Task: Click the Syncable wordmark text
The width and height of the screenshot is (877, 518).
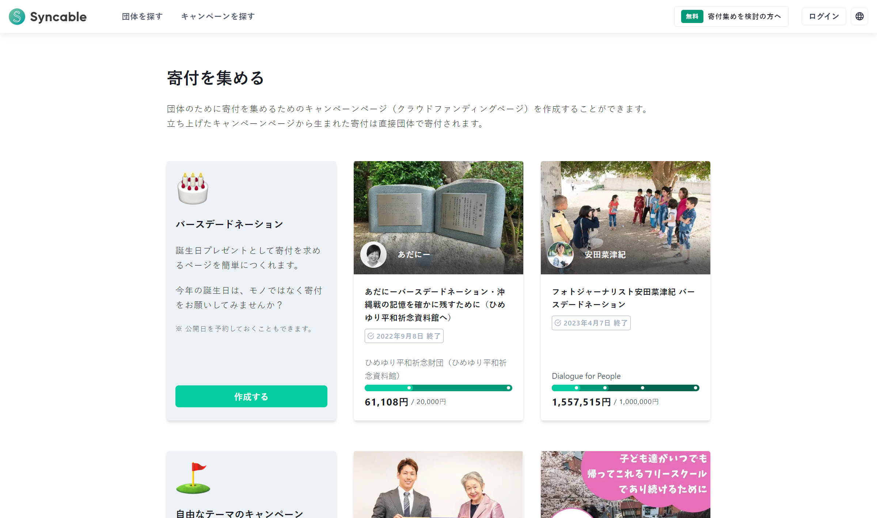Action: pos(58,17)
